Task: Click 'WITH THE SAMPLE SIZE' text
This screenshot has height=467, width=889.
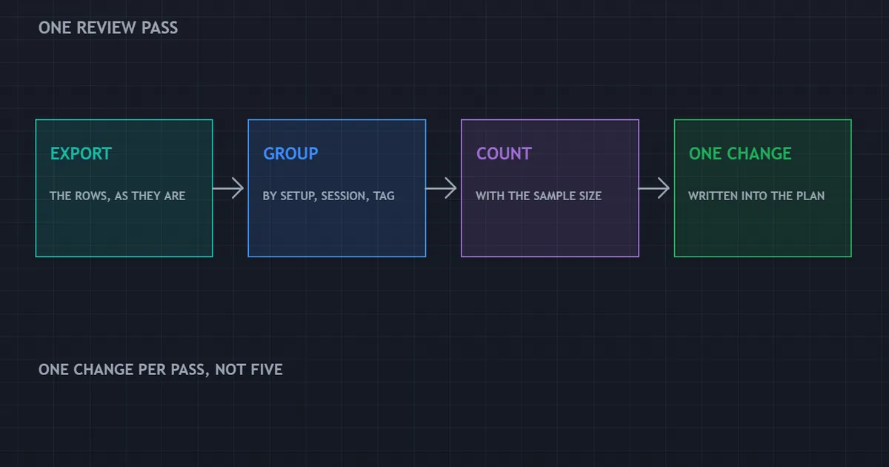Action: pyautogui.click(x=539, y=196)
